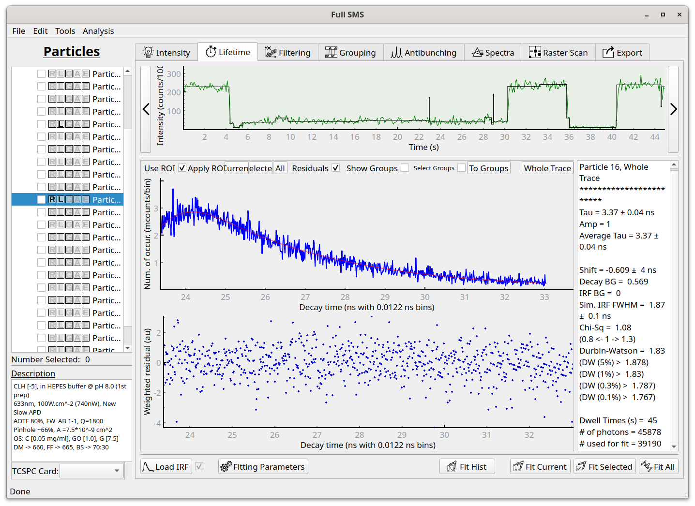The image size is (695, 506).
Task: Click the "Durbin-Watson = 1.83" text
Action: coord(622,351)
